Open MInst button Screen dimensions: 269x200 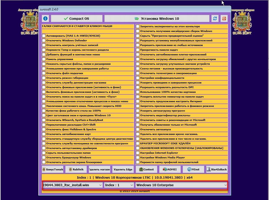[x=193, y=169]
